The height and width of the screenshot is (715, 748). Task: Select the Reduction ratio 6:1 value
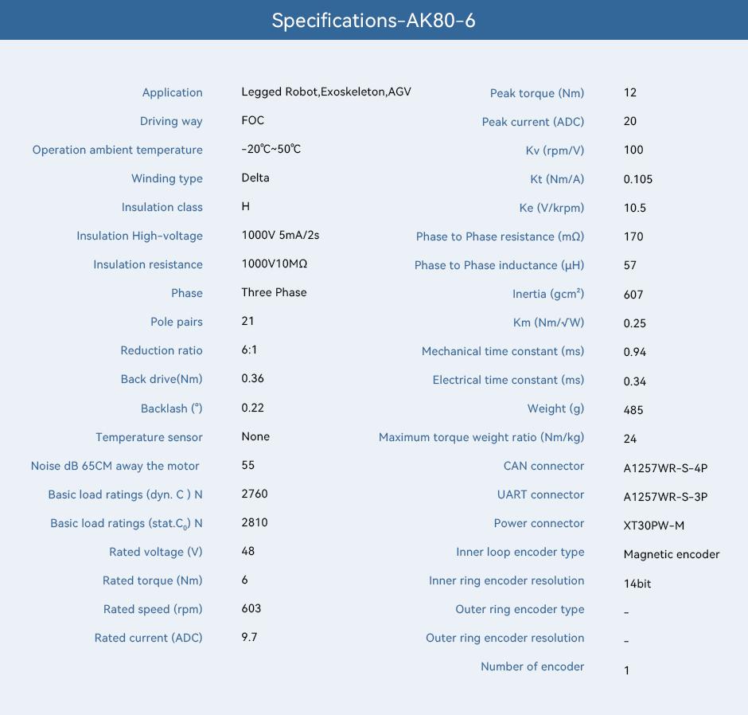pos(249,350)
